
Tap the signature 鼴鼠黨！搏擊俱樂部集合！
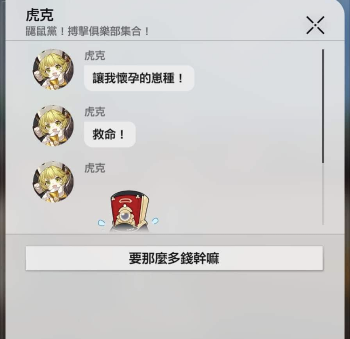[x=87, y=31]
